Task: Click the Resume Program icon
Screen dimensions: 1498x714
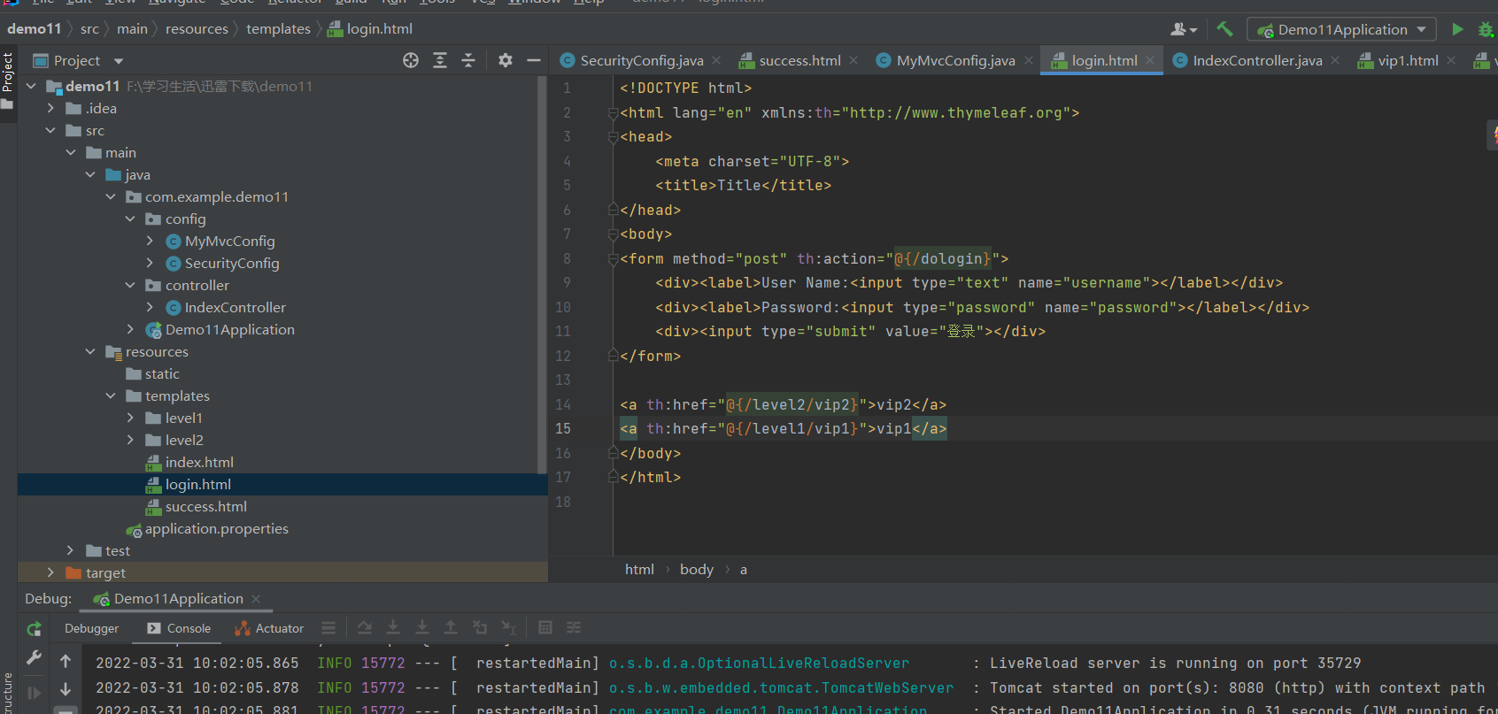Action: click(x=34, y=693)
